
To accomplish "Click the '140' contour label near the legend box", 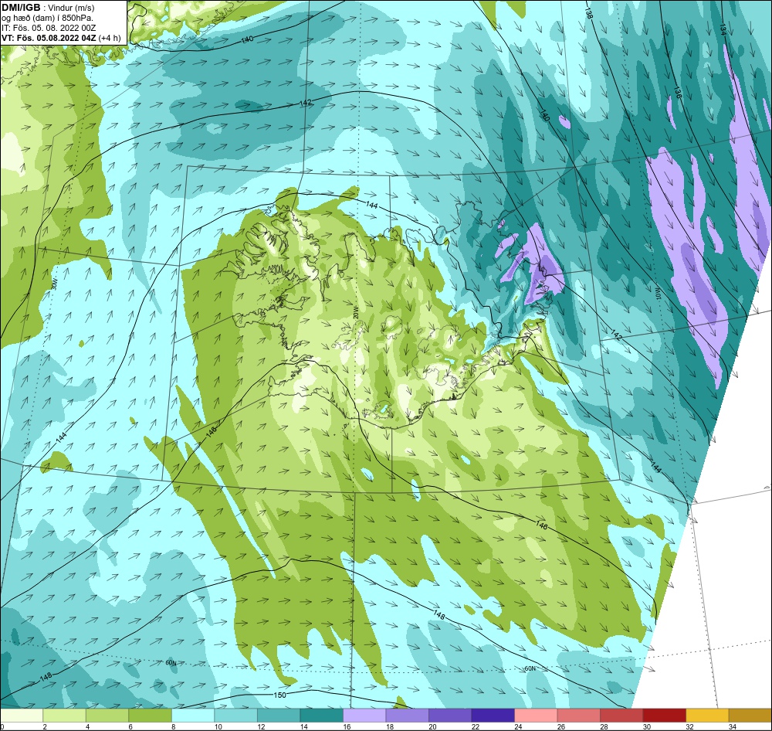I will (248, 39).
